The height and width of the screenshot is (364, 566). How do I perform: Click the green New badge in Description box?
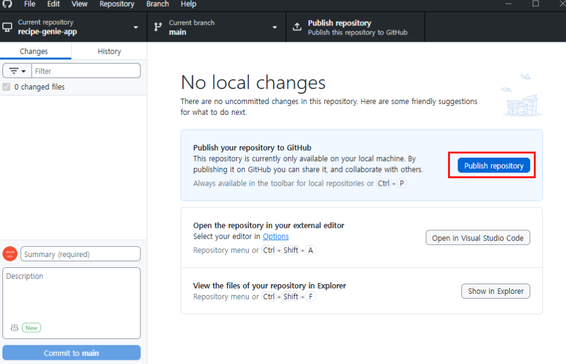(x=31, y=328)
